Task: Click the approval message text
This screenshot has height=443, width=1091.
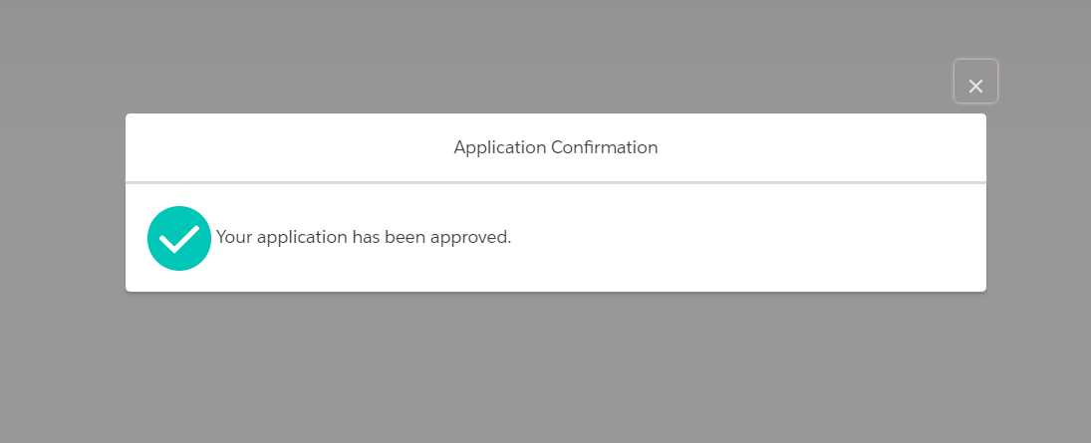Action: pos(364,237)
